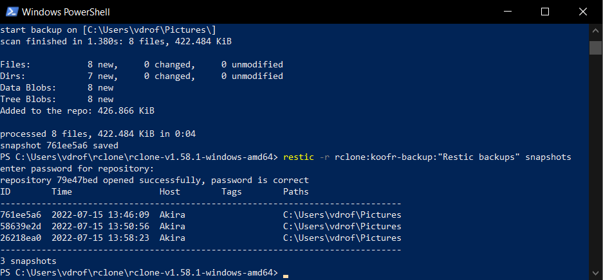Maximize the PowerShell window

click(545, 12)
